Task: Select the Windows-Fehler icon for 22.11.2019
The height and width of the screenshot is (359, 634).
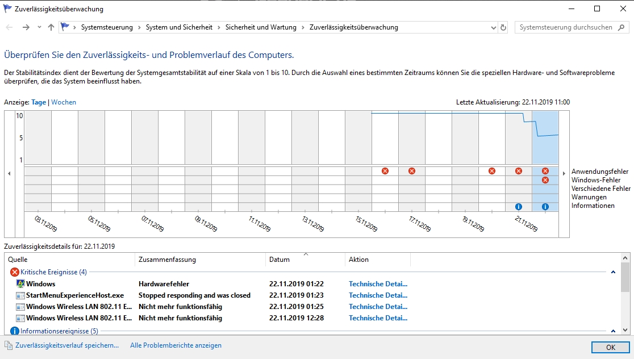Action: click(545, 180)
